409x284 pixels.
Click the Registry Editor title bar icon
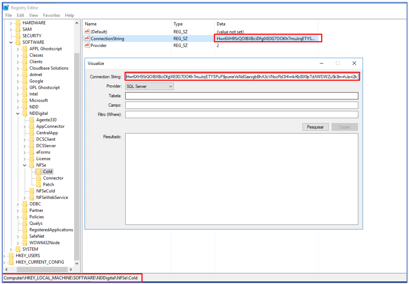6,7
